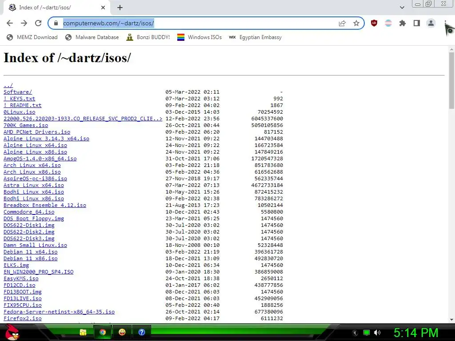Image resolution: width=455 pixels, height=341 pixels.
Task: Download Astra_Linux_x64.iso
Action: click(x=34, y=185)
